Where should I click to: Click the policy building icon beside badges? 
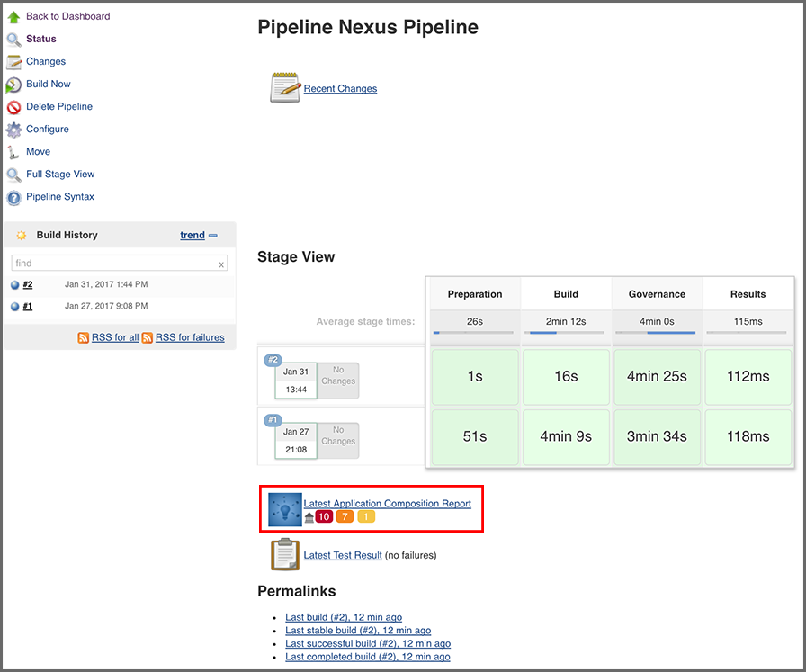309,517
